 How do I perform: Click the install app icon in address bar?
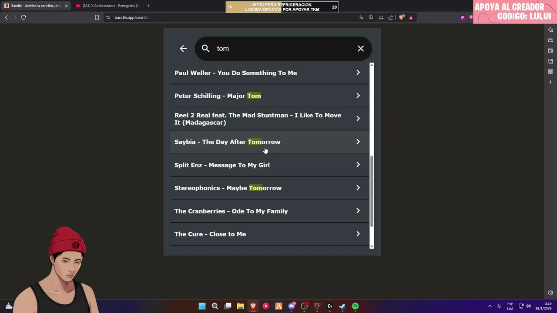click(x=381, y=17)
